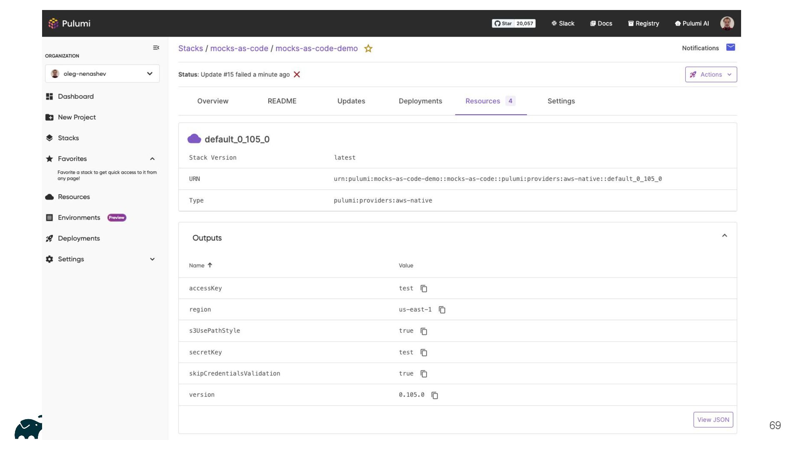Go to Deployments in the sidebar
799x450 pixels.
point(79,238)
